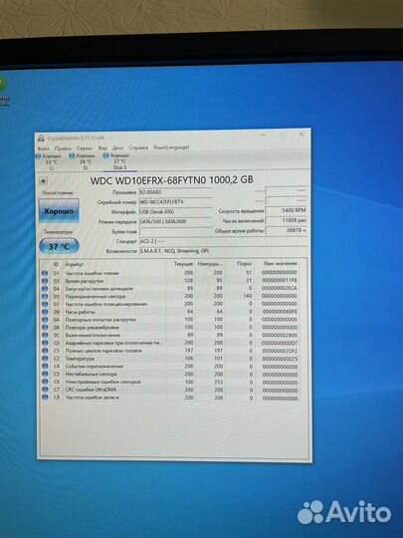Click the 37 °C temperature button
The image size is (403, 538).
[x=59, y=246]
